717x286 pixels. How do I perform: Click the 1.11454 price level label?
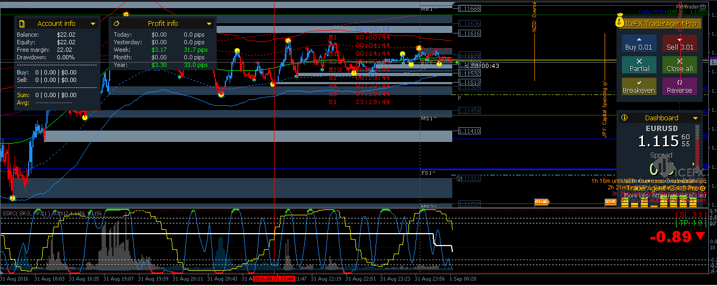(469, 111)
